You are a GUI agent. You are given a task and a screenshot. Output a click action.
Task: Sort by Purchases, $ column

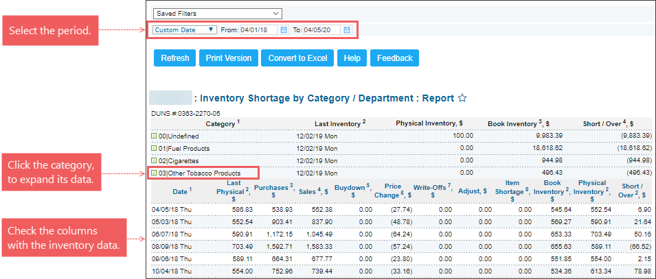click(275, 191)
